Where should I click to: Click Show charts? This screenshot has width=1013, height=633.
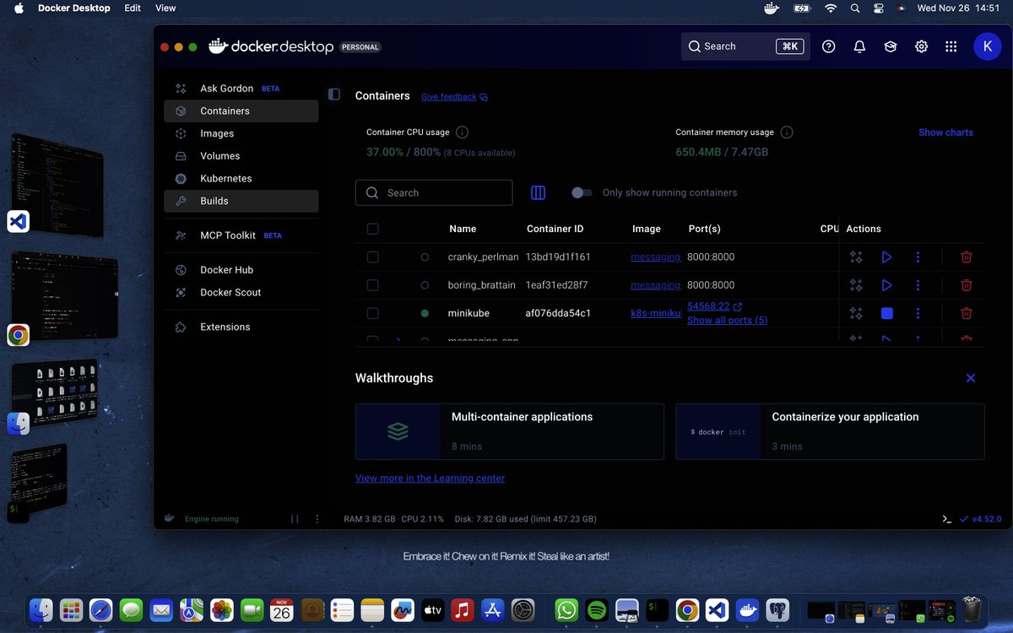[945, 133]
